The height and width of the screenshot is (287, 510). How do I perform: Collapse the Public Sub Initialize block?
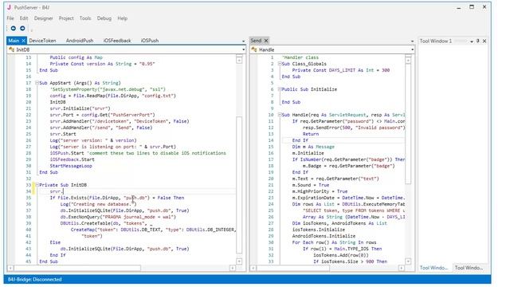pos(280,89)
